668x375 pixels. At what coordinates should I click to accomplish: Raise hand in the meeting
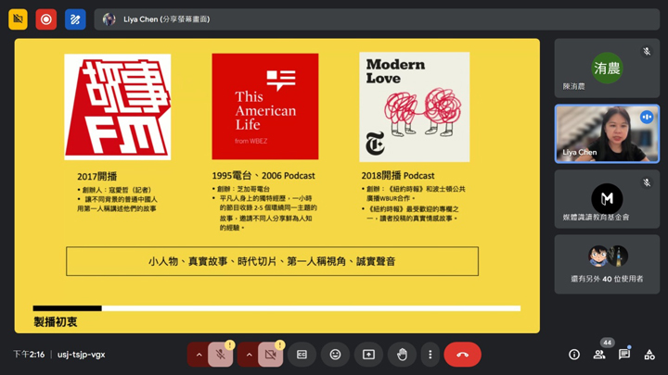402,354
